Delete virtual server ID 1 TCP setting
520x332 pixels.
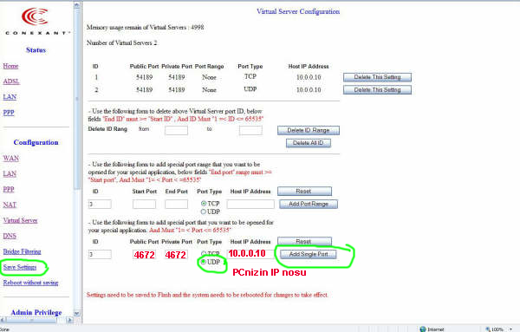(x=377, y=77)
